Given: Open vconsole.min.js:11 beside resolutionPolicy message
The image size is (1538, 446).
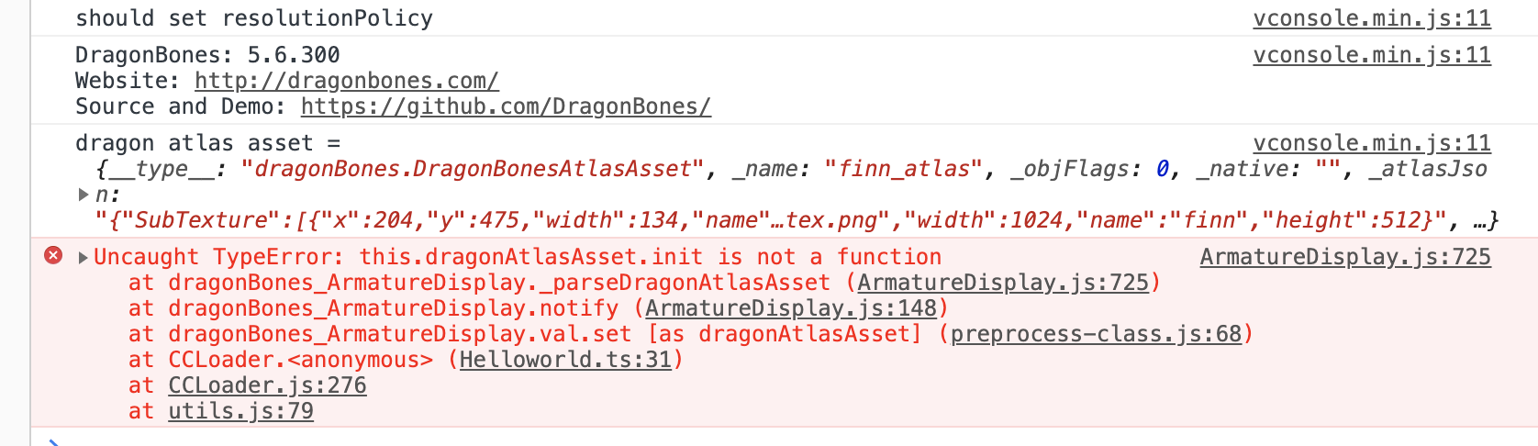Looking at the screenshot, I should click(x=1371, y=18).
